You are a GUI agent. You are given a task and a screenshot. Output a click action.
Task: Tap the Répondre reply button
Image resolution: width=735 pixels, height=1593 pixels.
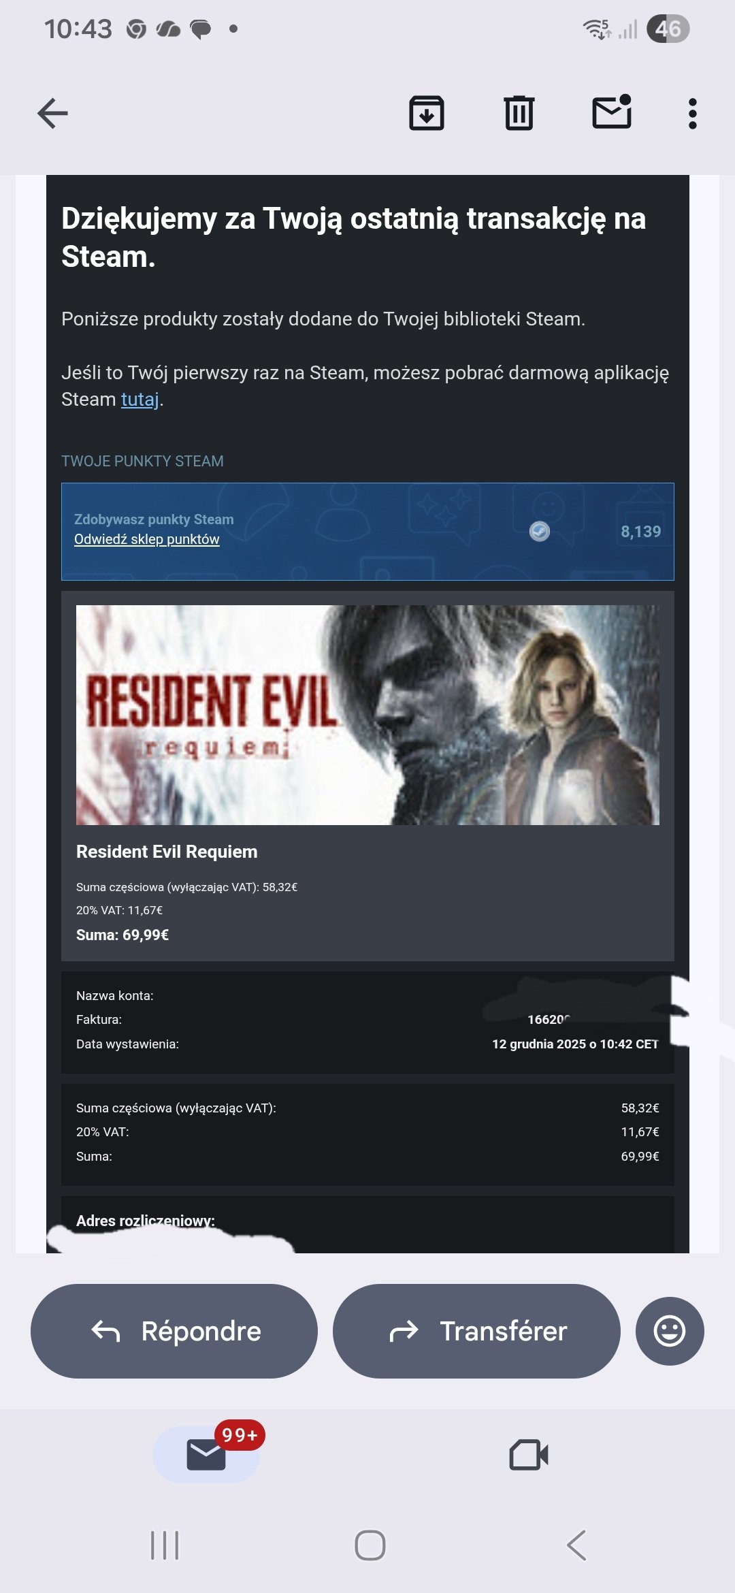[x=174, y=1331]
